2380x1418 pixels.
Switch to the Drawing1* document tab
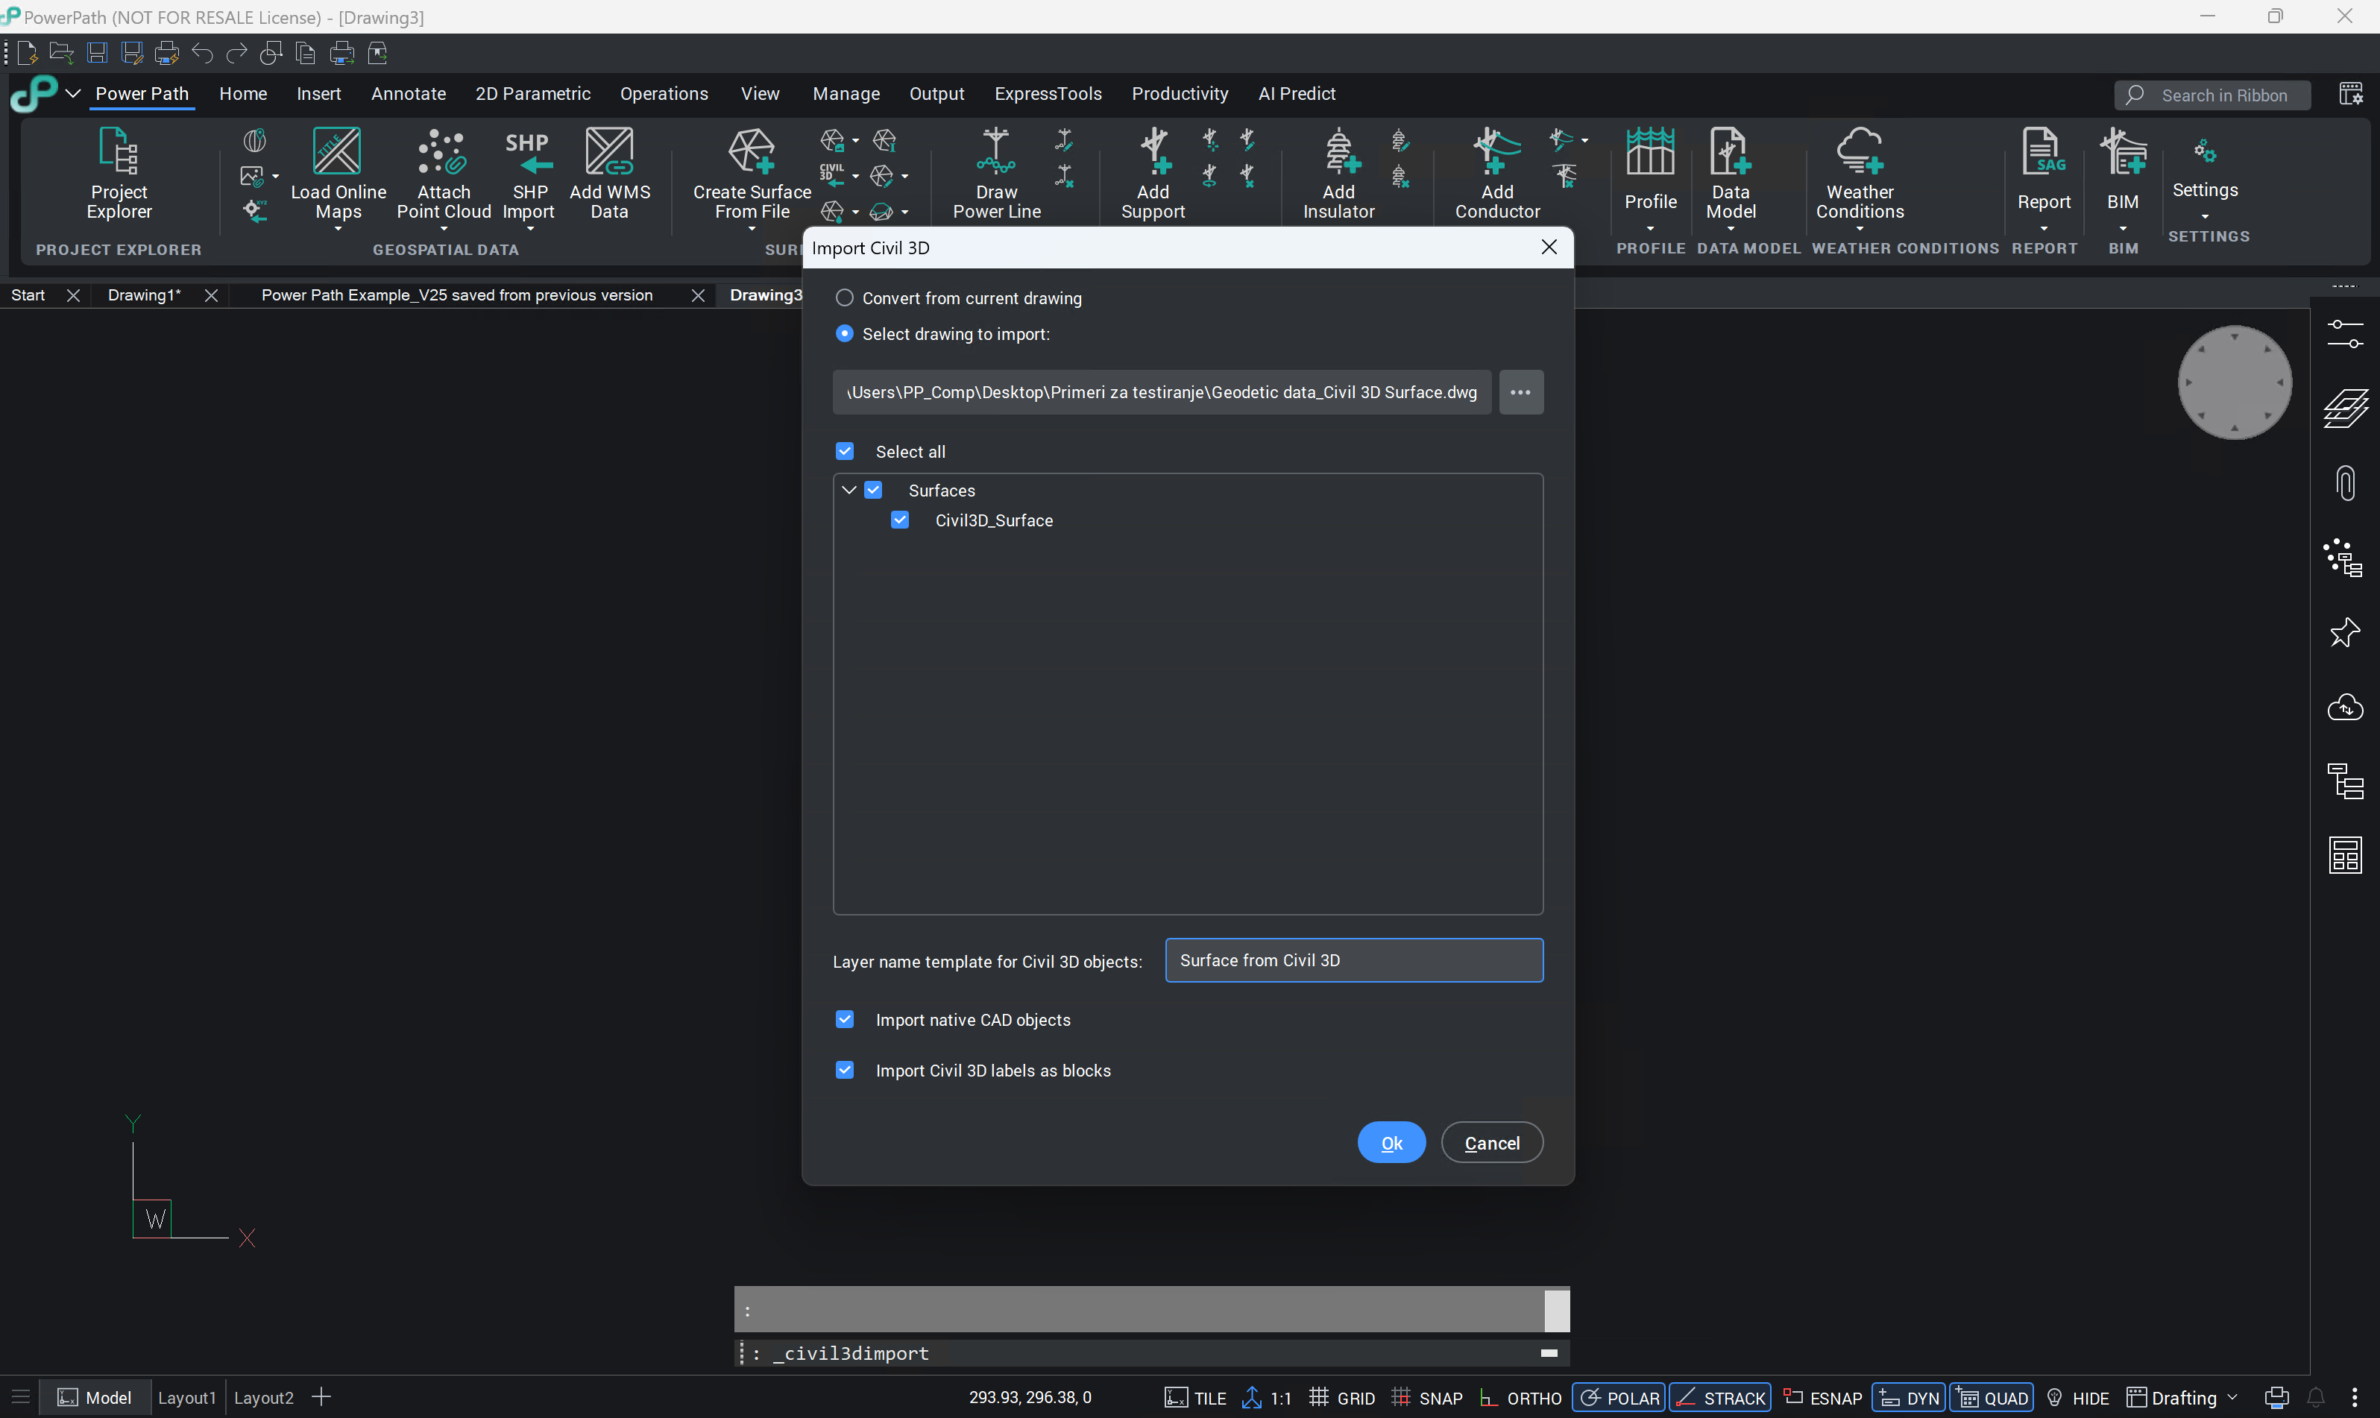pos(144,295)
